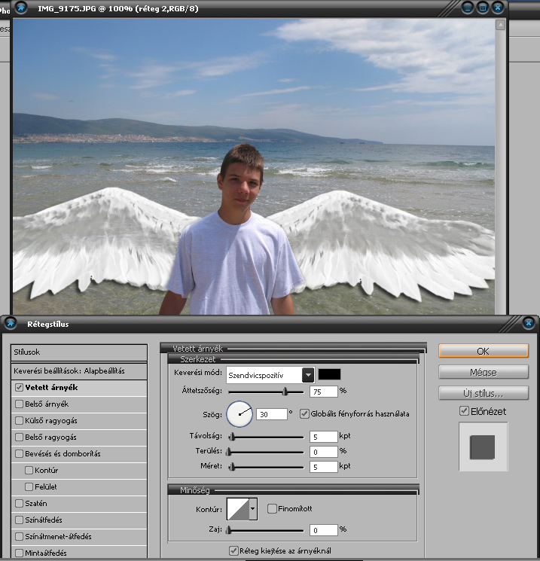The width and height of the screenshot is (540, 561).
Task: Click the shadow angle dial
Action: click(241, 413)
